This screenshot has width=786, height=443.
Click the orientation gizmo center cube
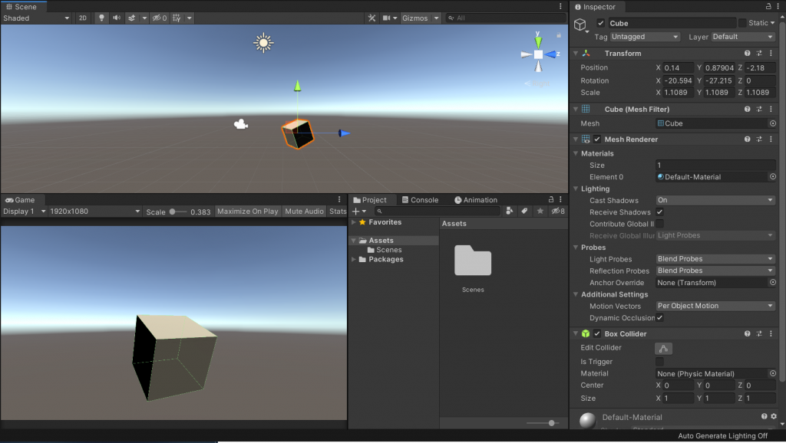(538, 54)
